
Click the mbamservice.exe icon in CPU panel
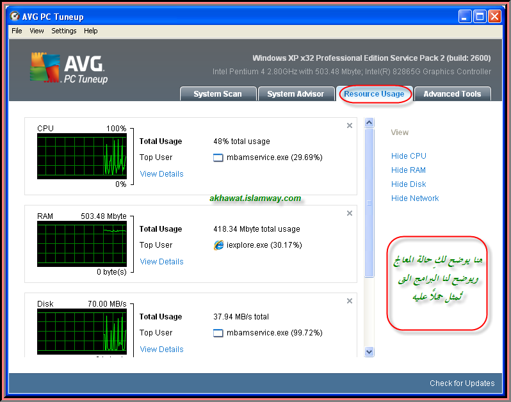(x=218, y=157)
